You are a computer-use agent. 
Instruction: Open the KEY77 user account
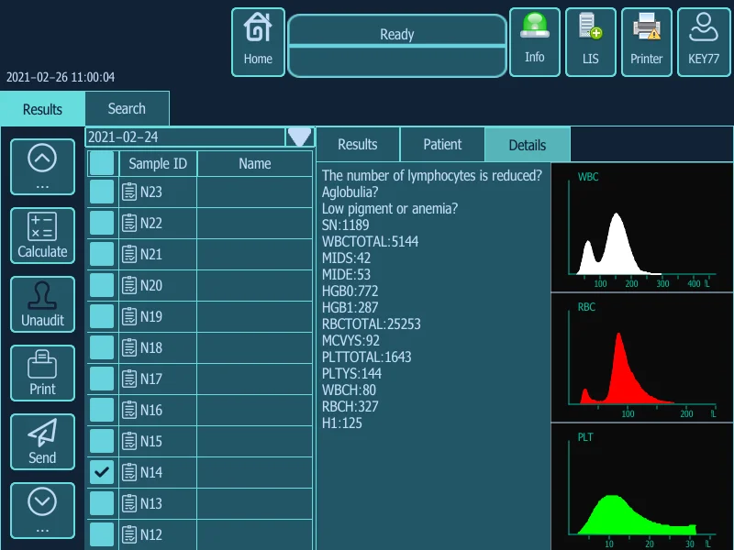pyautogui.click(x=704, y=42)
